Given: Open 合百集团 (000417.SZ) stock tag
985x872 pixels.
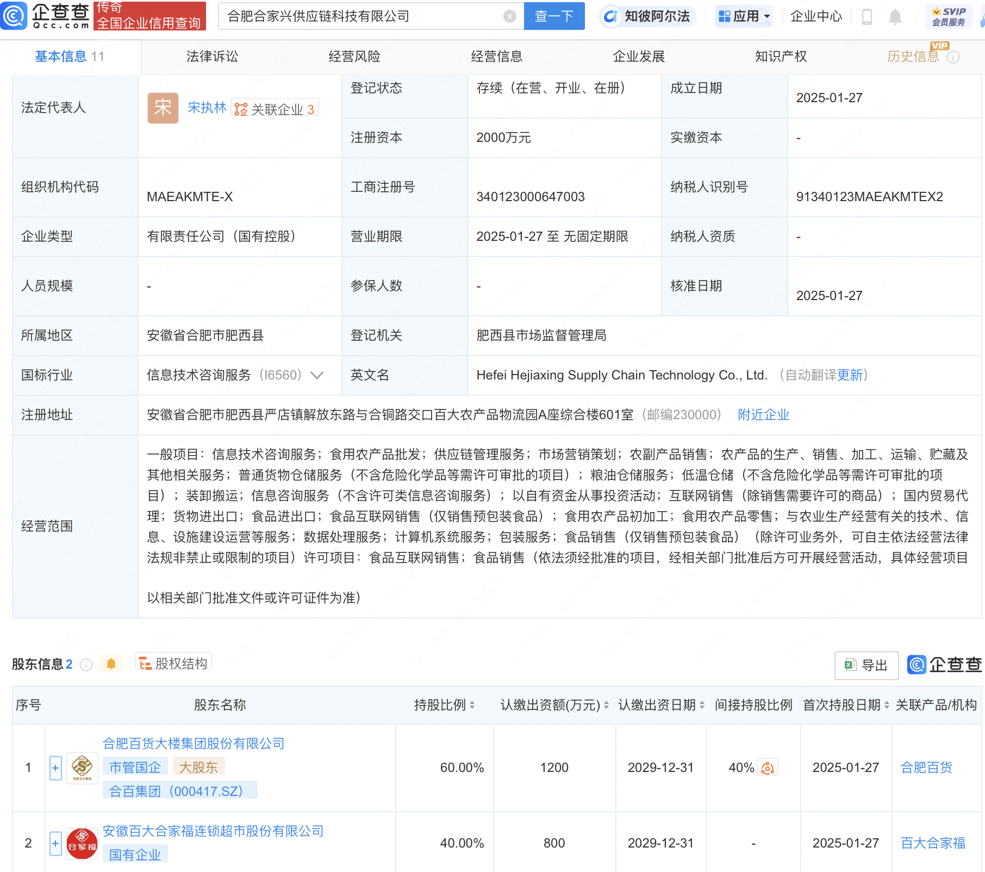Looking at the screenshot, I should click(180, 791).
